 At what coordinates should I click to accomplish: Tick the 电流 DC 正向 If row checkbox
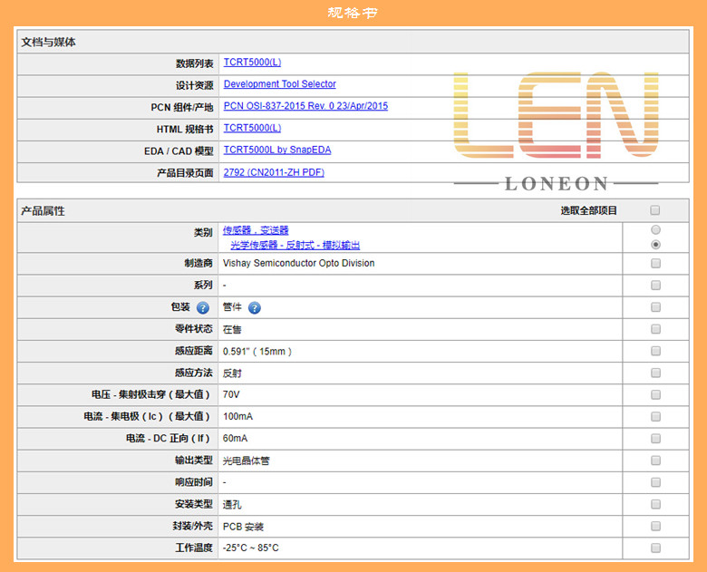click(x=655, y=439)
